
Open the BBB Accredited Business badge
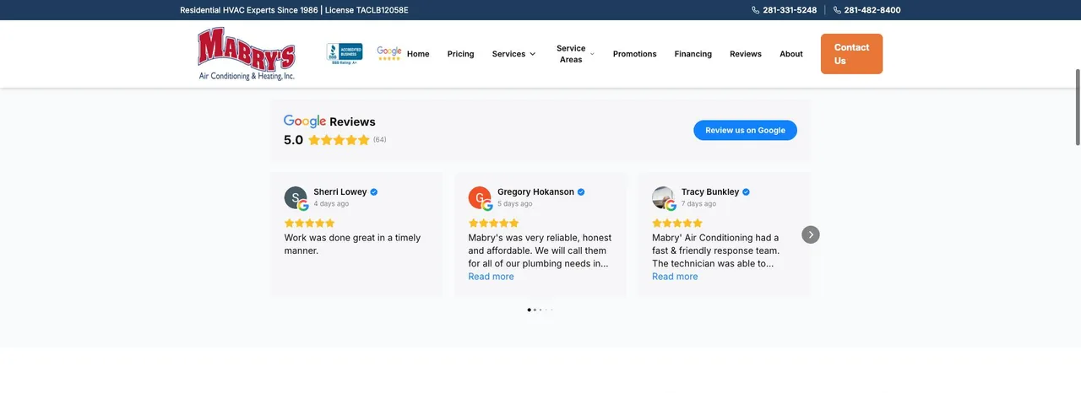pos(345,53)
